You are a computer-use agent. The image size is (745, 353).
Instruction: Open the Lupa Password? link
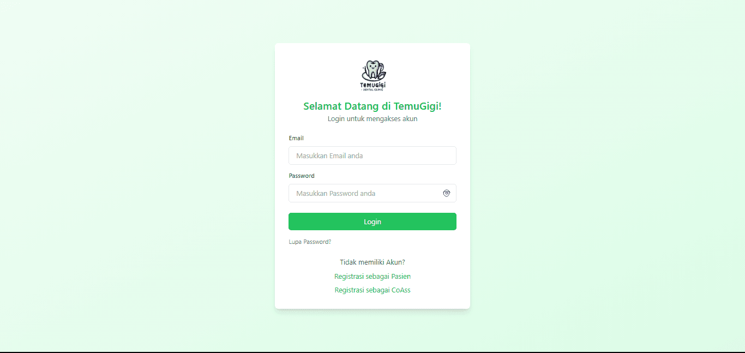pyautogui.click(x=310, y=242)
